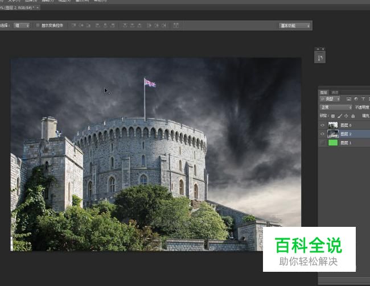The height and width of the screenshot is (286, 370).
Task: Select the 图层 0 layer thumbnail
Action: [333, 125]
